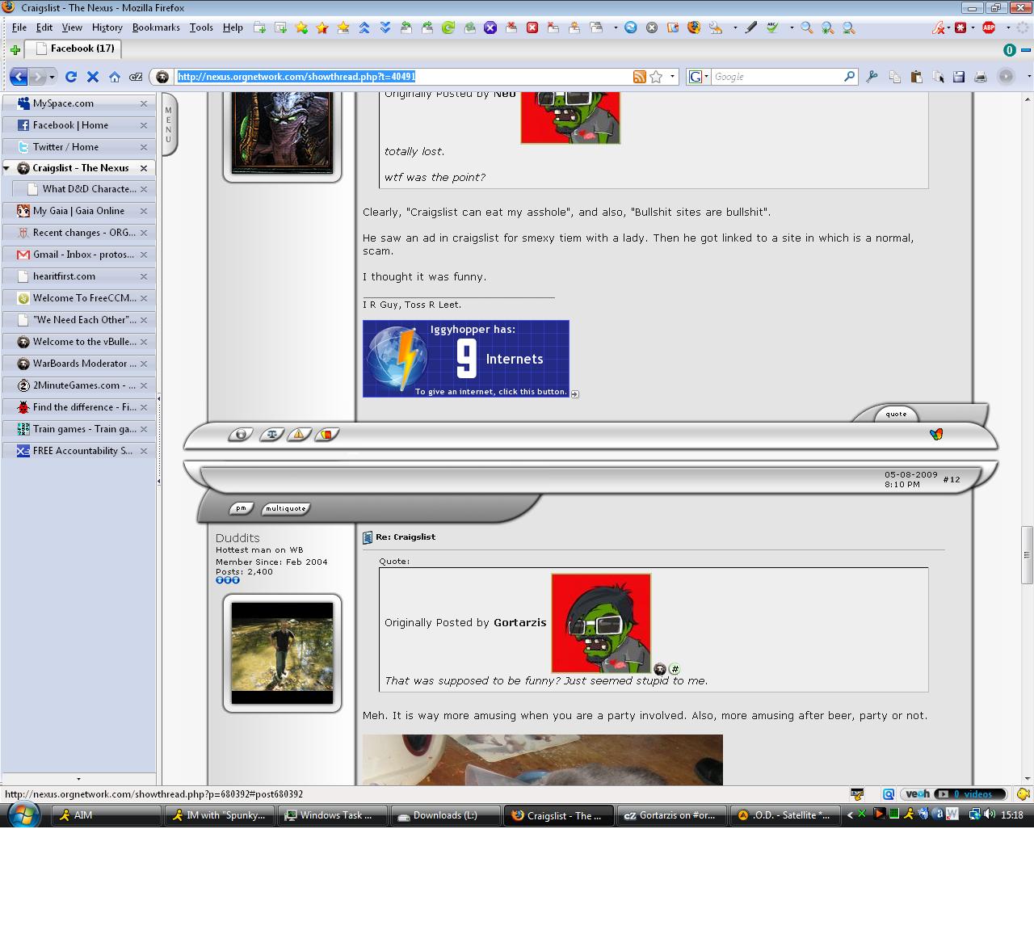Close the MySpace.com tab in sidebar

point(144,103)
